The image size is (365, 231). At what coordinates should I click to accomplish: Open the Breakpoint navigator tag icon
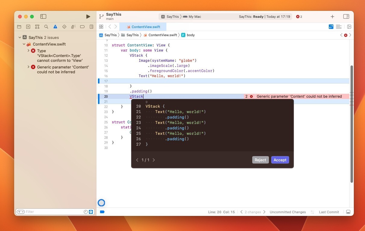(x=82, y=27)
